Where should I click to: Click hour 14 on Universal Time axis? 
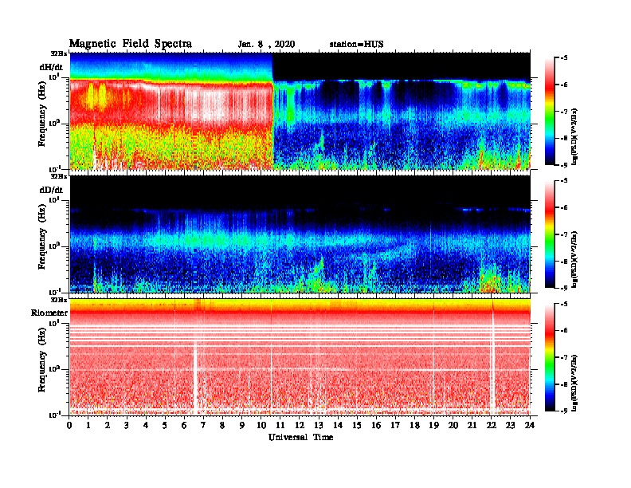[x=338, y=426]
